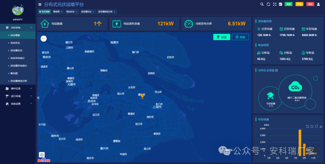Click the 月发电量 calendar icon
325x164 pixels.
(x=281, y=29)
